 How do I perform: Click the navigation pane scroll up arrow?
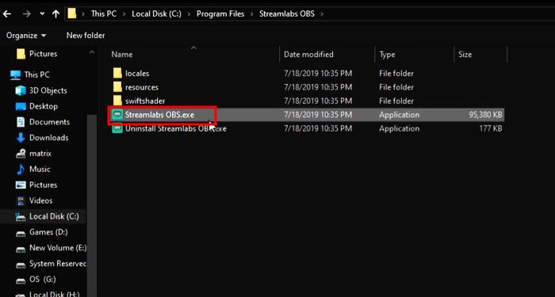[x=92, y=53]
